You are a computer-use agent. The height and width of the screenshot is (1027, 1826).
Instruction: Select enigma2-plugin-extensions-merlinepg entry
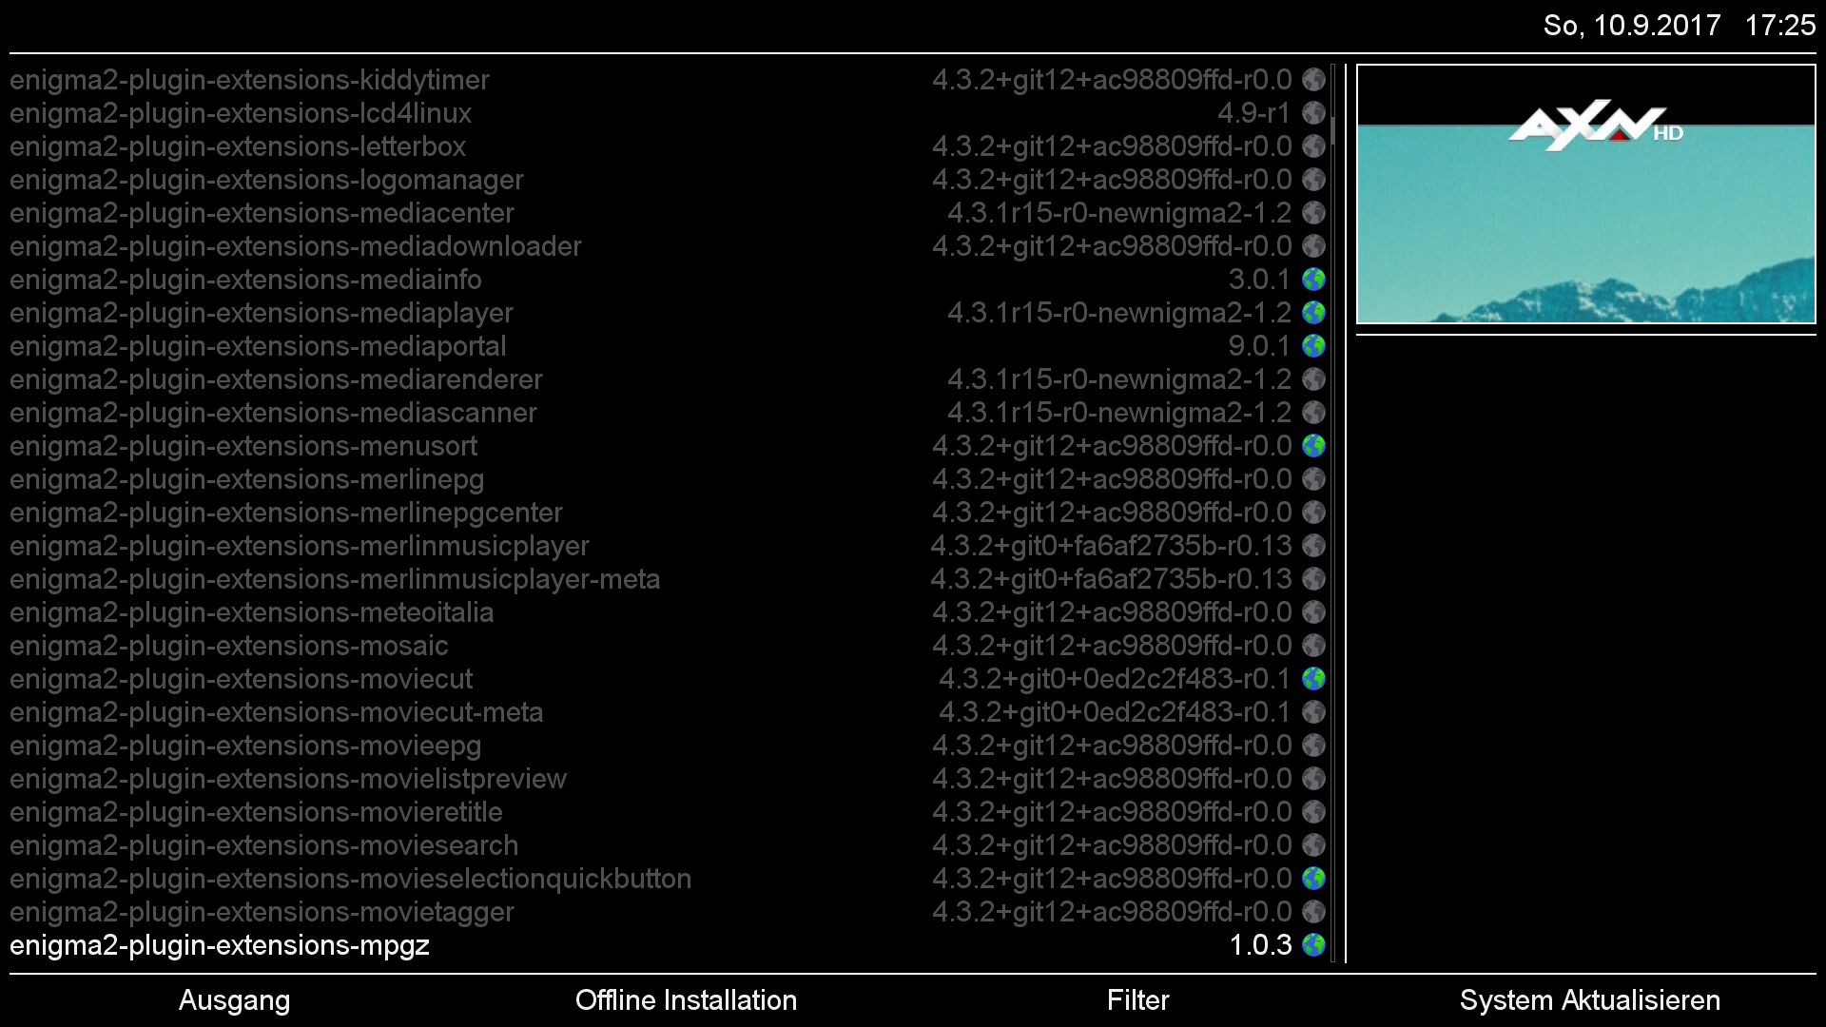(668, 479)
